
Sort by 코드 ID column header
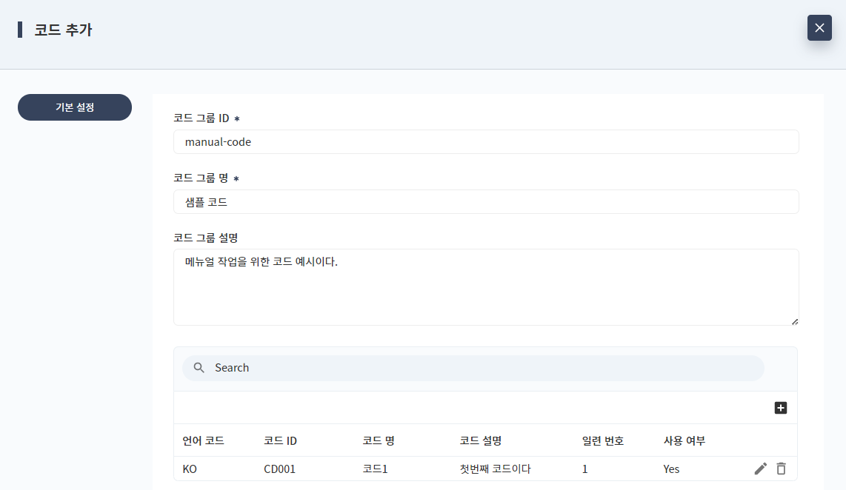[280, 440]
